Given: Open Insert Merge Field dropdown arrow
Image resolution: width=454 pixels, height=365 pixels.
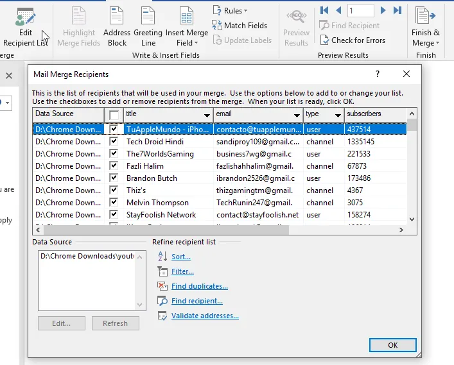Looking at the screenshot, I should click(x=196, y=43).
